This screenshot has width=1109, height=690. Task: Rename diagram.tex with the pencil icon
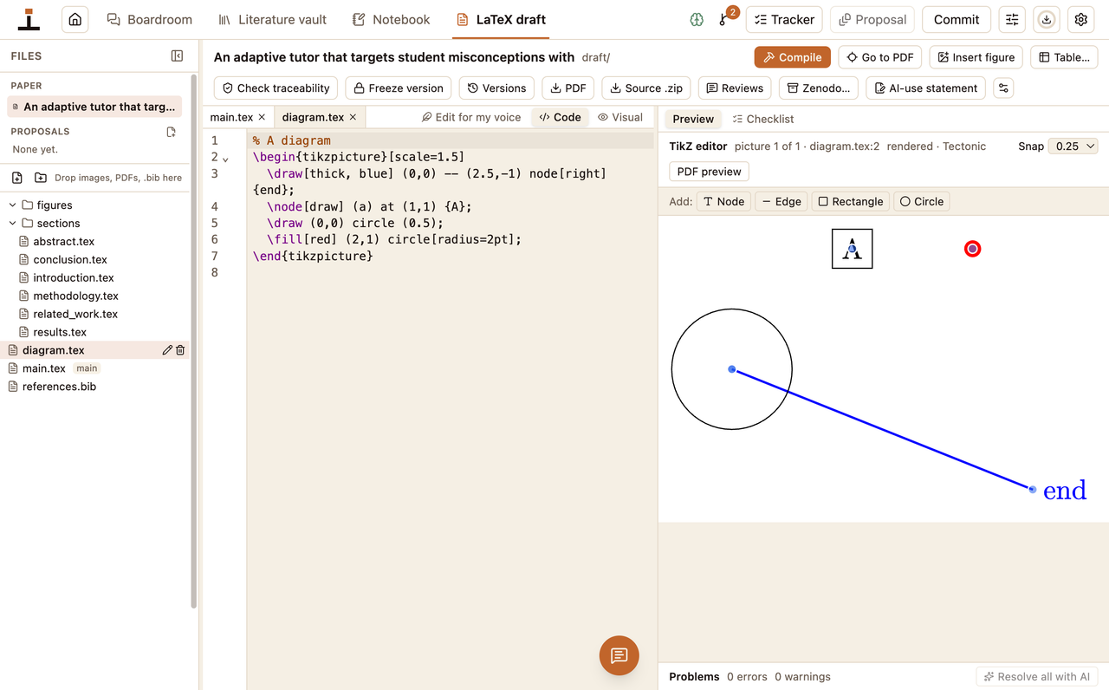coord(167,350)
